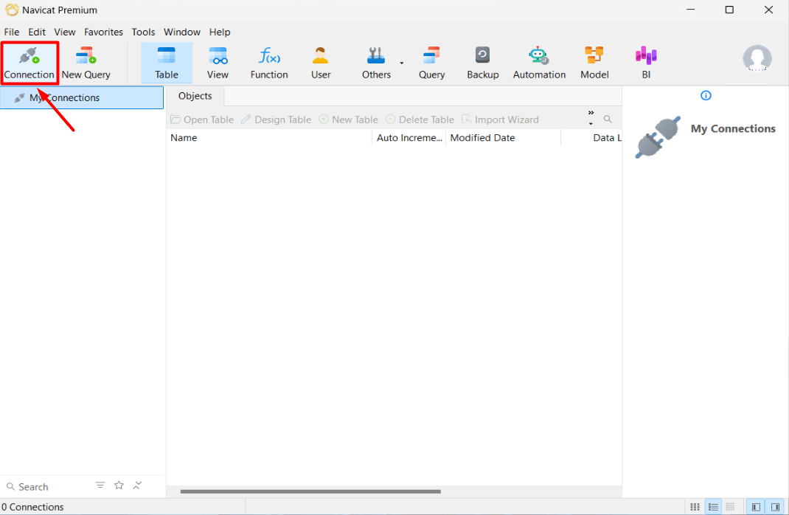
Task: Switch to detail view in the status bar
Action: (x=730, y=507)
